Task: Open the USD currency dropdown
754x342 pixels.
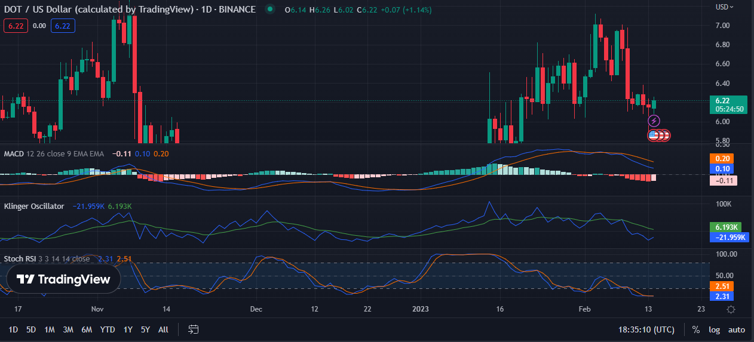Action: [724, 7]
